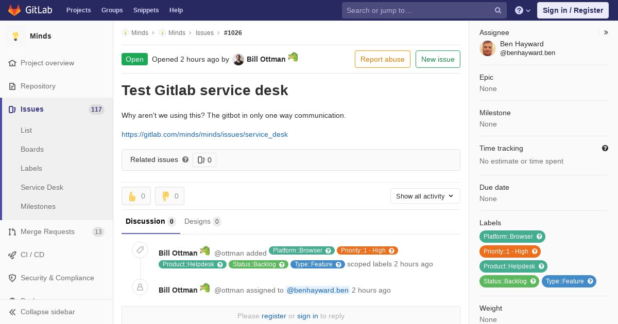Click the Minds project lightbulb avatar
The image size is (618, 324).
[15, 36]
